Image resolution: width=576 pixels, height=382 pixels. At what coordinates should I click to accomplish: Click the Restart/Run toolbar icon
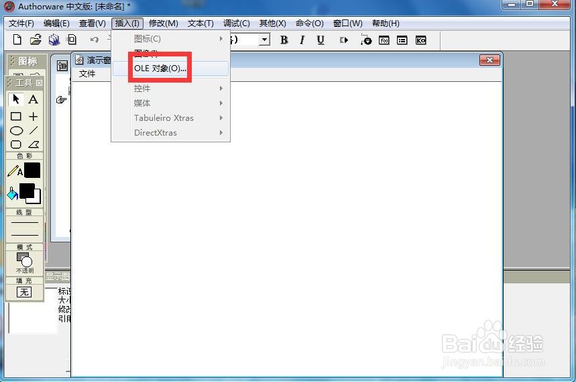344,40
